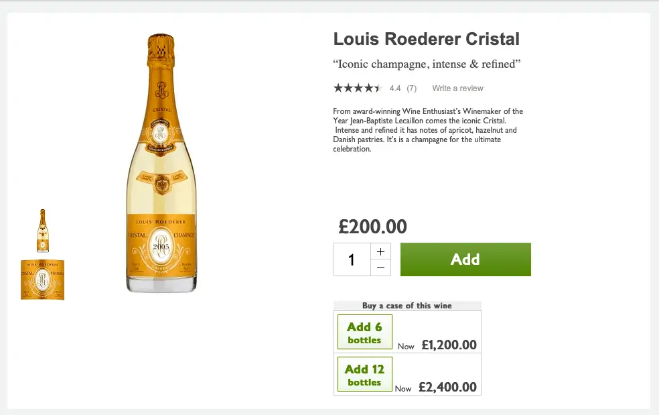Click the minus quantity stepper

380,268
